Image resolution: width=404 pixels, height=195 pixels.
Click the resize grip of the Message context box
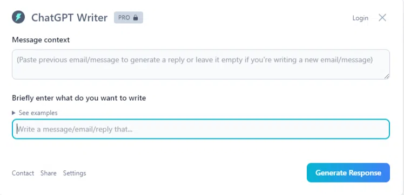point(387,76)
